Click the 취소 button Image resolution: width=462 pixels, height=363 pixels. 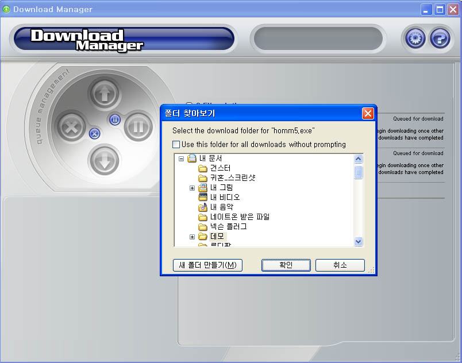click(x=340, y=265)
